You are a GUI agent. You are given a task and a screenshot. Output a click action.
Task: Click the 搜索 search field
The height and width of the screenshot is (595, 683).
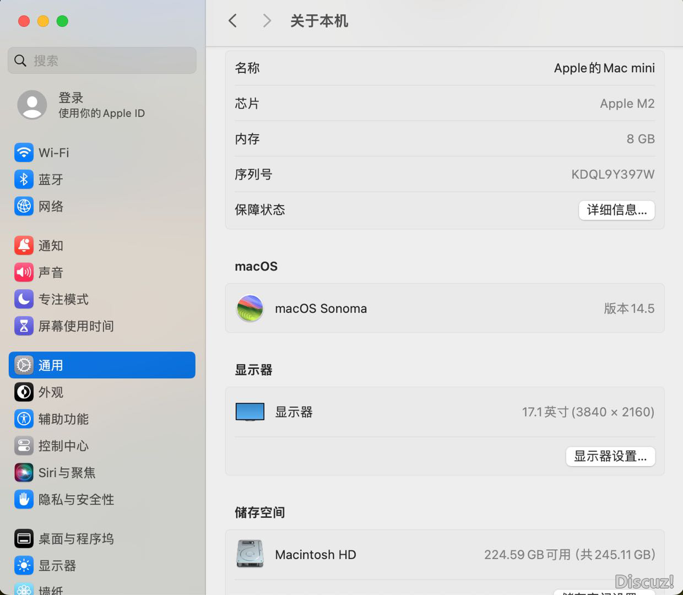(102, 61)
